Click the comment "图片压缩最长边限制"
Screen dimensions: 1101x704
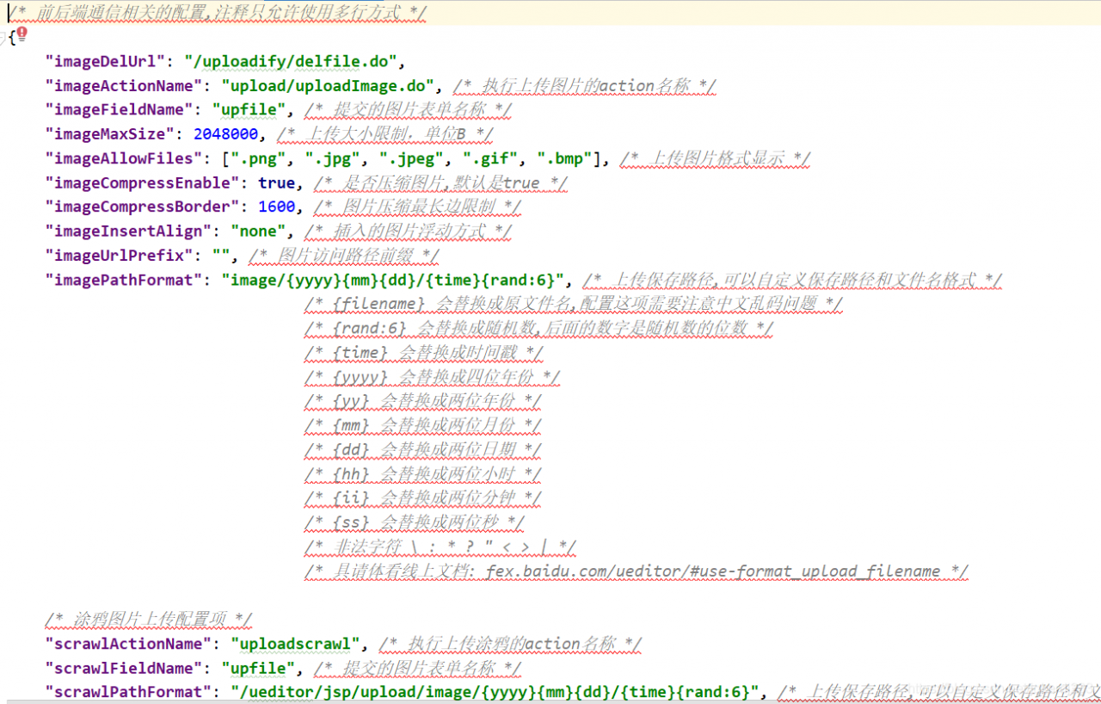[x=417, y=207]
